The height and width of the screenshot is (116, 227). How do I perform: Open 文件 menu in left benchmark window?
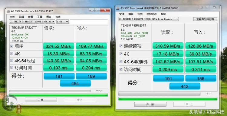coord(12,17)
